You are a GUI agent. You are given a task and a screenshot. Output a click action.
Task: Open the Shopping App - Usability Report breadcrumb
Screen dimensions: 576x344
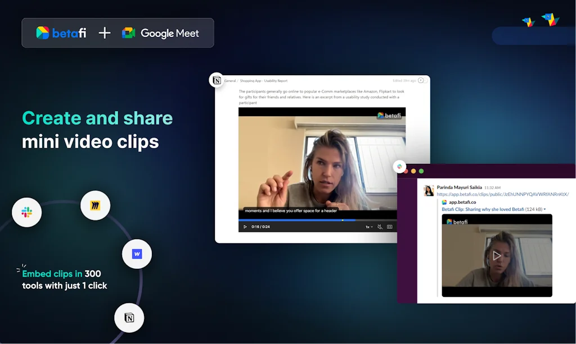tap(263, 81)
